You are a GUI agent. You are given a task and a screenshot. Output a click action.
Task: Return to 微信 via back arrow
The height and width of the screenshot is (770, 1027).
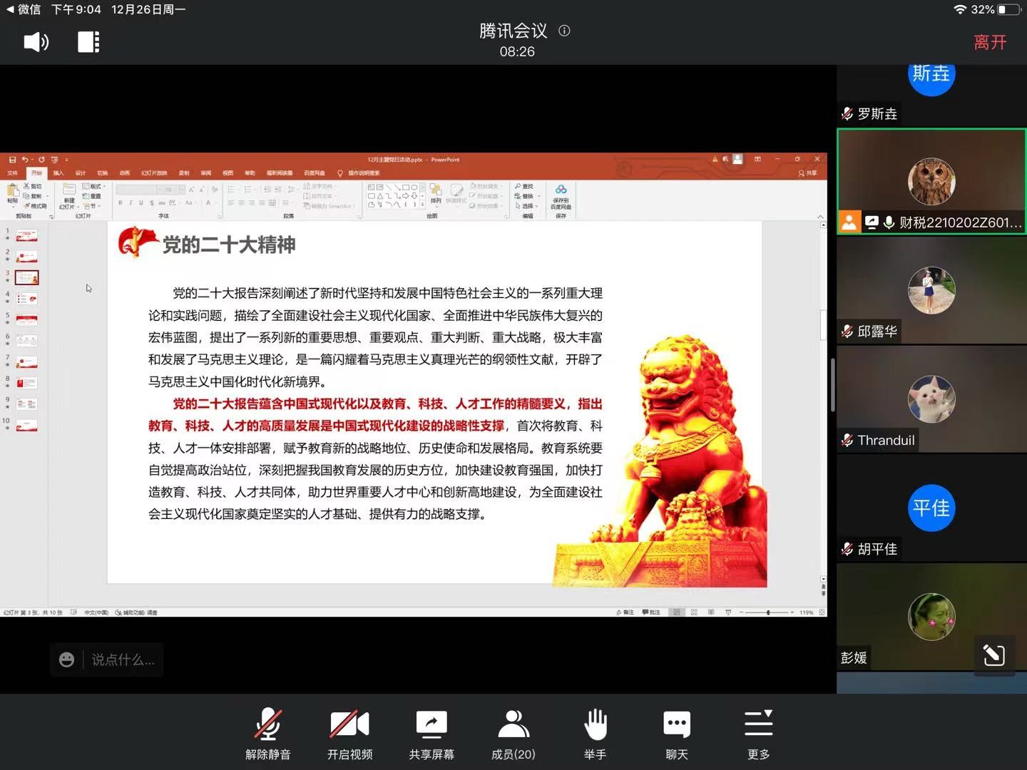pos(24,9)
